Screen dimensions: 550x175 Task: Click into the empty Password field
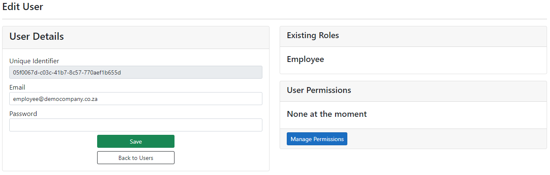coord(135,125)
